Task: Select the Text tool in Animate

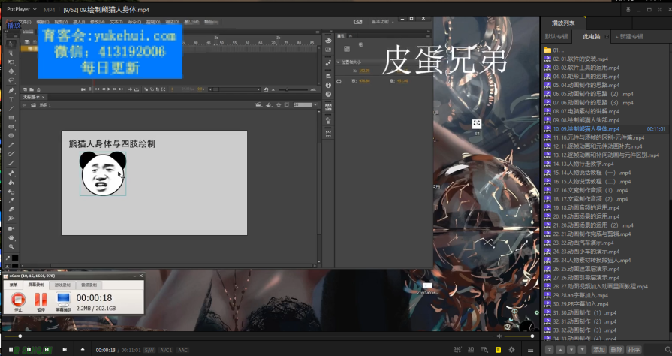Action: (x=11, y=99)
